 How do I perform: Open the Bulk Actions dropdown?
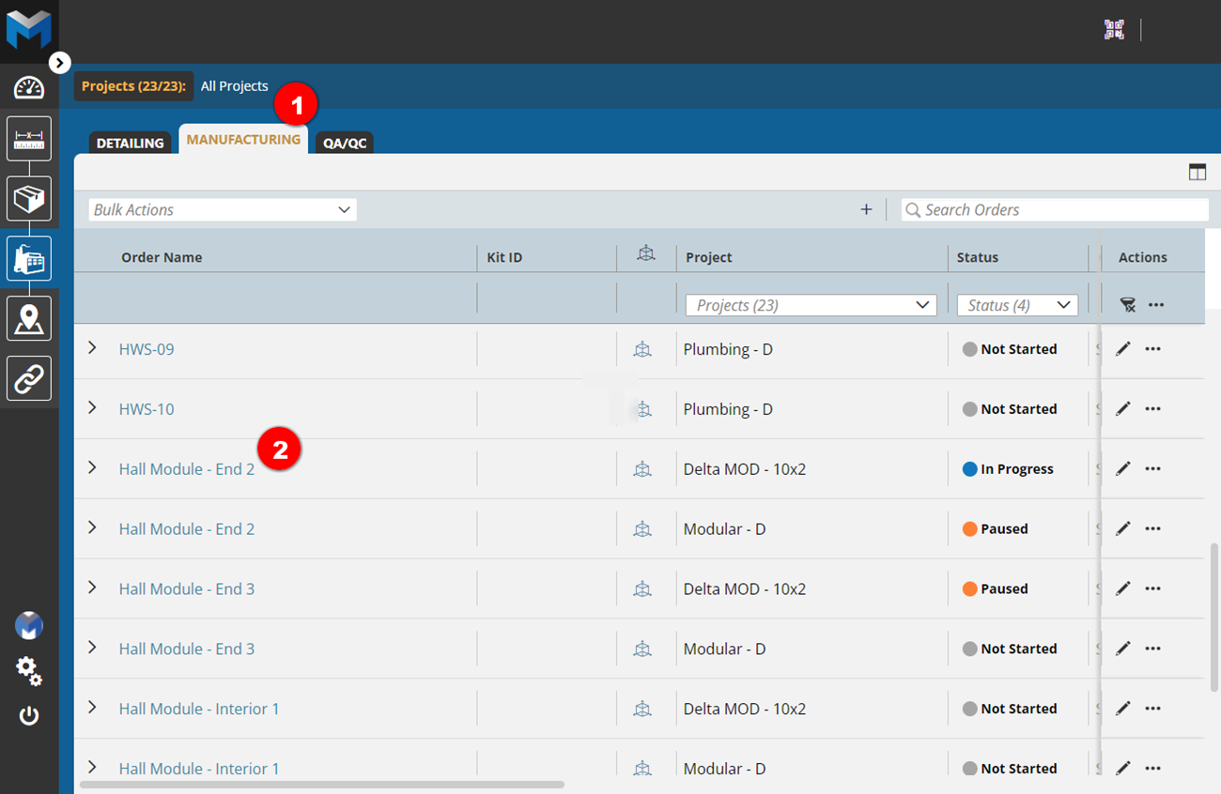[222, 209]
